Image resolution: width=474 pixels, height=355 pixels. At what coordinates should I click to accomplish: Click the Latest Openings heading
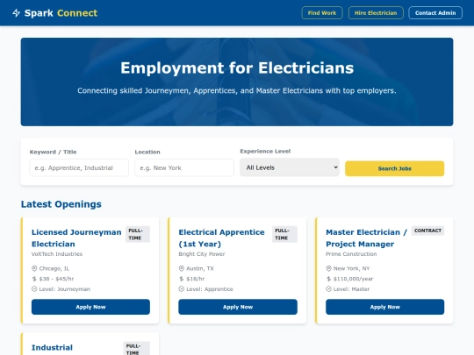[61, 204]
